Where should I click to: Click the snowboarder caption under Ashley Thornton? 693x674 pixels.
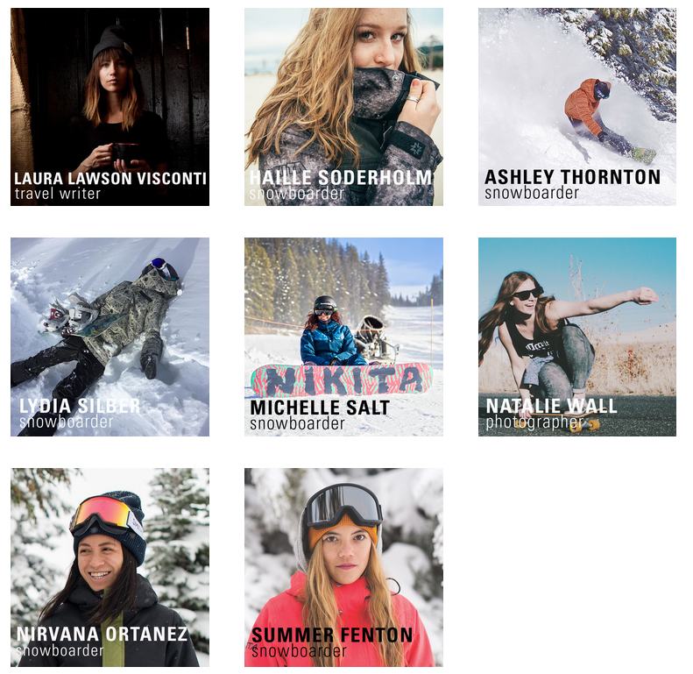[532, 193]
